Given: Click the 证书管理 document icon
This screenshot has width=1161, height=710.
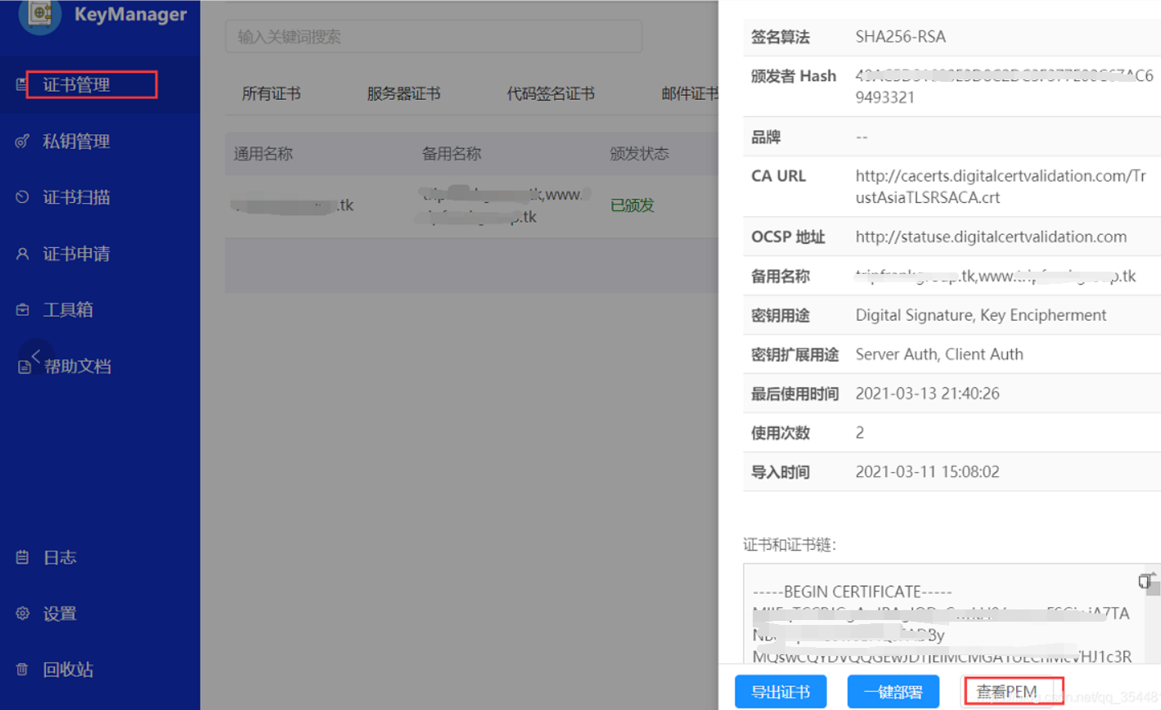Looking at the screenshot, I should pos(20,84).
